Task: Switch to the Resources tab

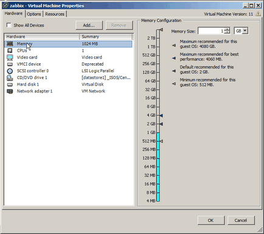Action: pos(55,14)
